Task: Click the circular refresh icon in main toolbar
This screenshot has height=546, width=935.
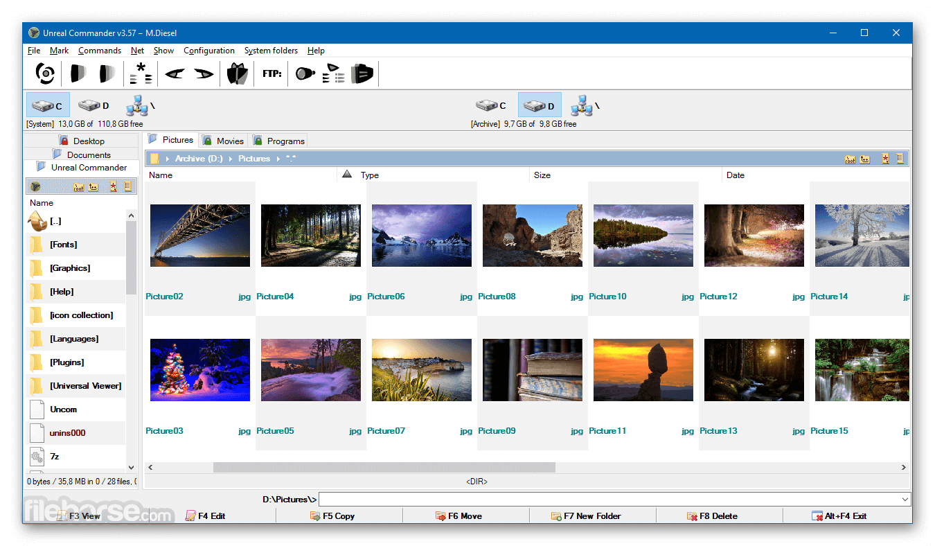Action: click(x=45, y=73)
